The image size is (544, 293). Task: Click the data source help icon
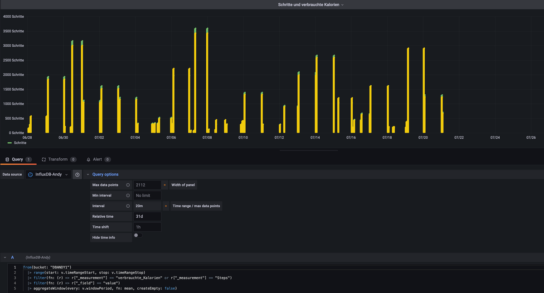click(x=78, y=175)
